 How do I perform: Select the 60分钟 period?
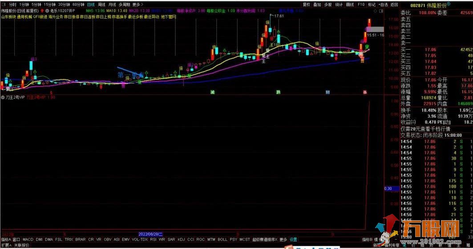click(78, 4)
